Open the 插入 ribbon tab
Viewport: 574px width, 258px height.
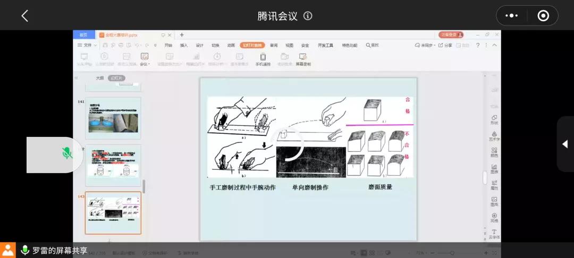184,45
